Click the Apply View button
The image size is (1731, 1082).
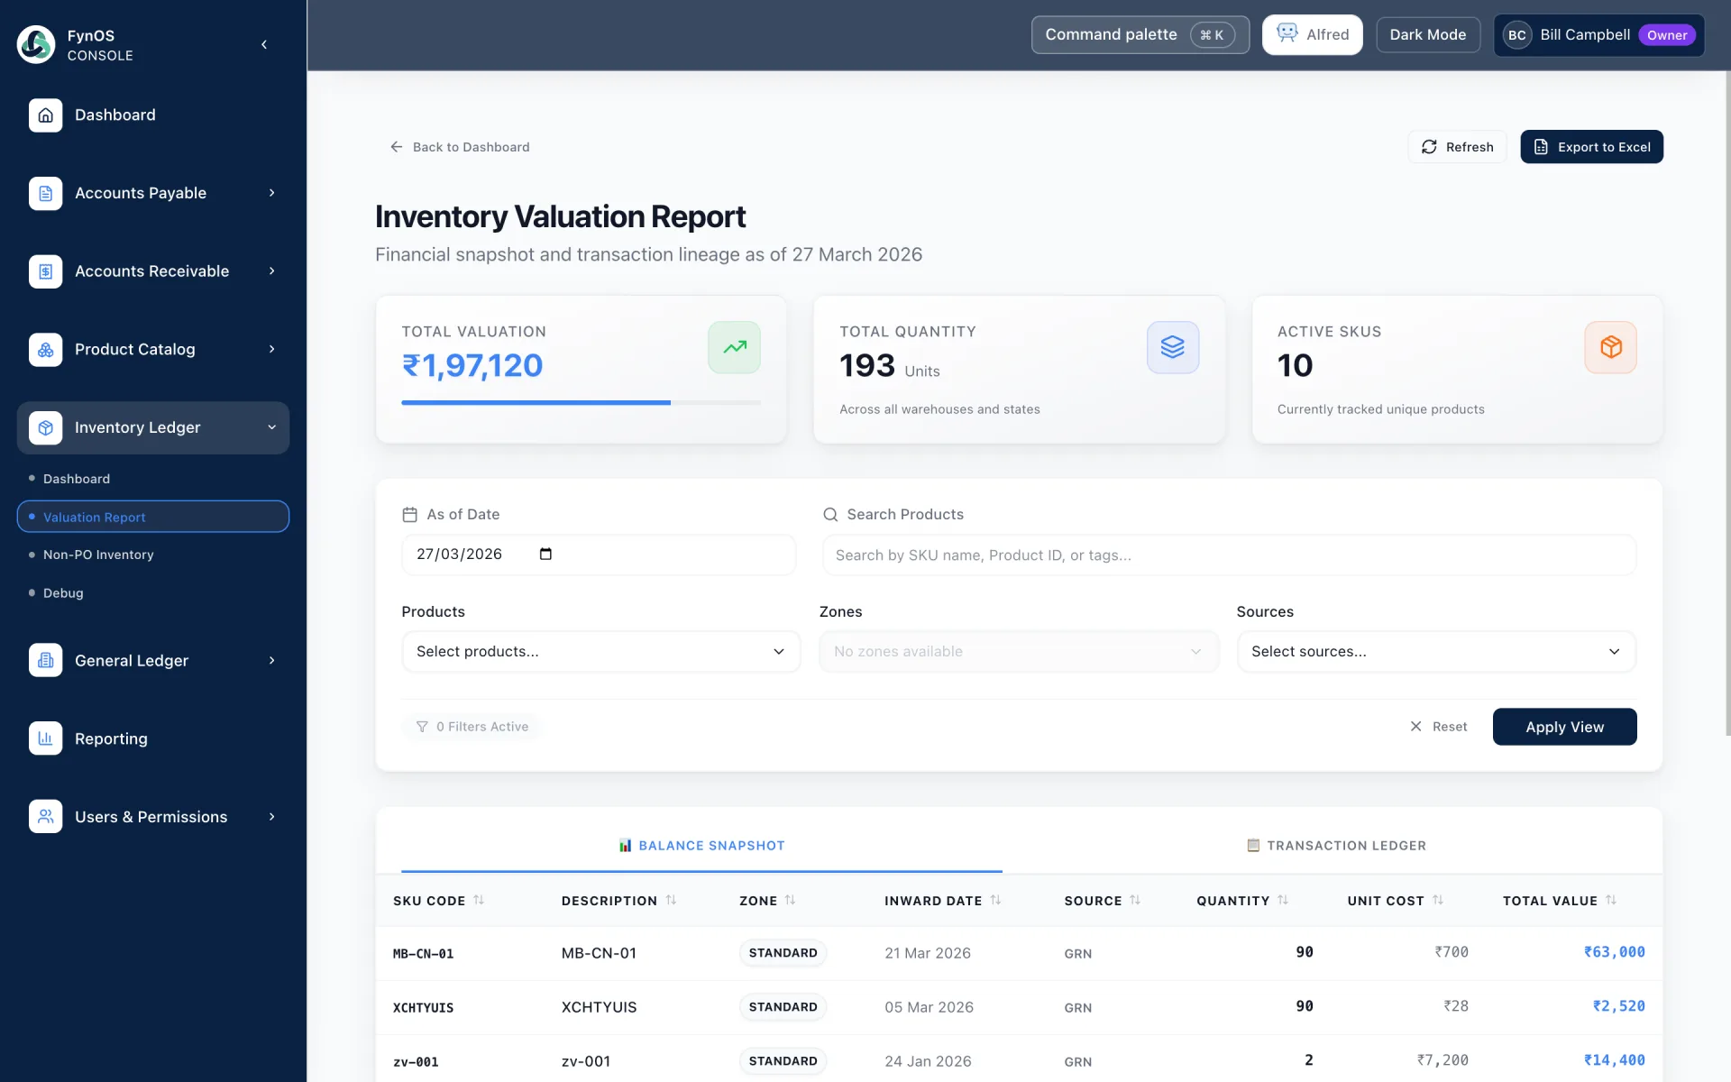[x=1564, y=727]
